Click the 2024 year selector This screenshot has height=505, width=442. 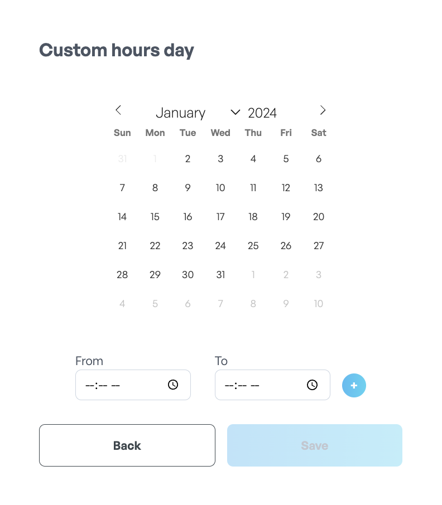coord(262,113)
